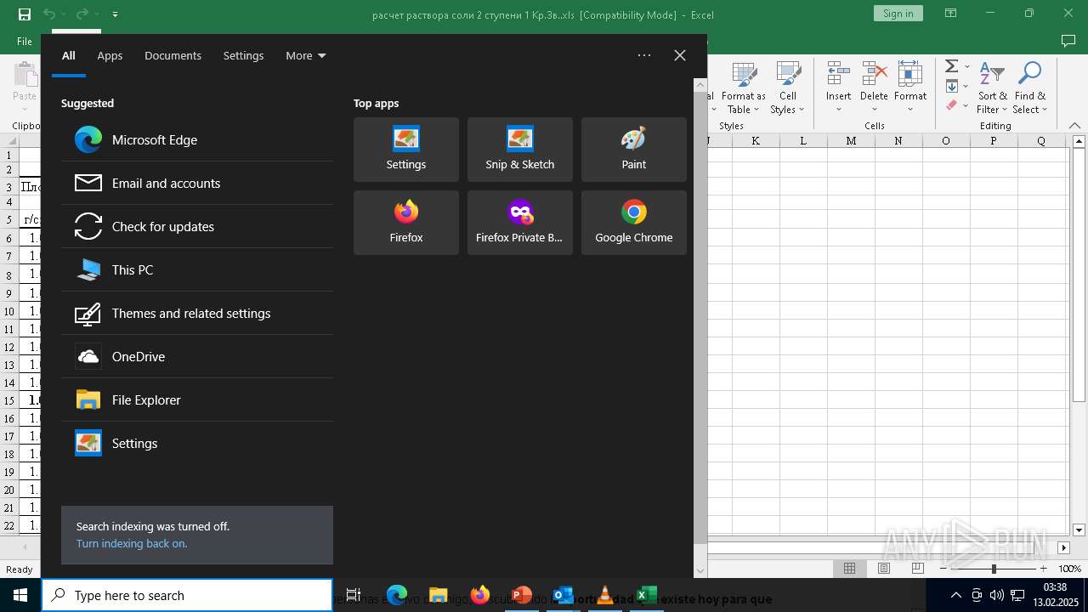Show hidden system tray icons
The image size is (1088, 612).
click(x=956, y=595)
